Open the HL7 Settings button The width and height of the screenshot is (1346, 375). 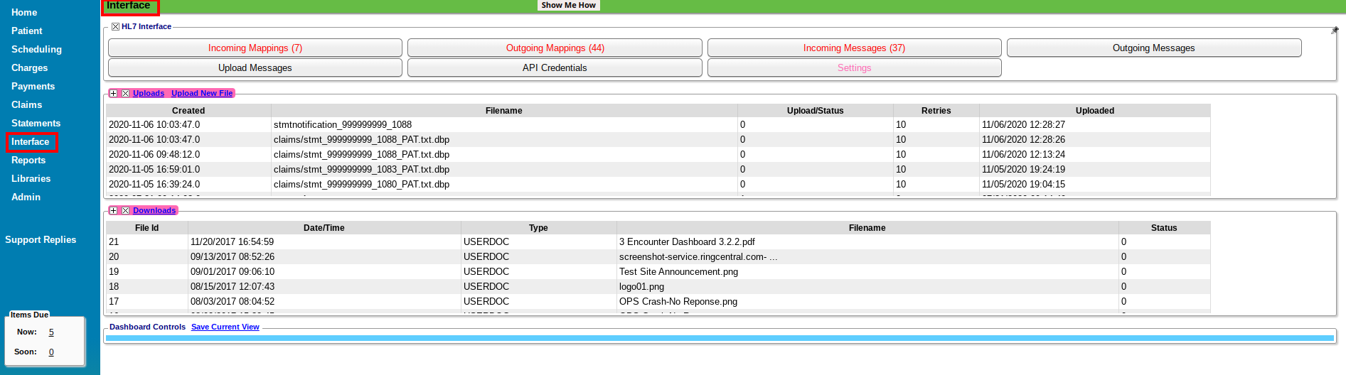click(x=854, y=68)
